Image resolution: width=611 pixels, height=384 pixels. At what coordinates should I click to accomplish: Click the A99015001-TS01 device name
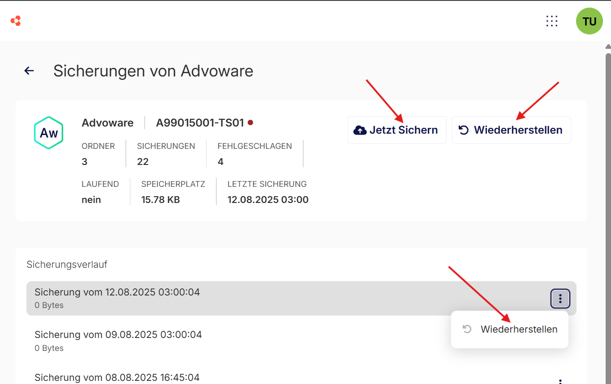pyautogui.click(x=200, y=123)
